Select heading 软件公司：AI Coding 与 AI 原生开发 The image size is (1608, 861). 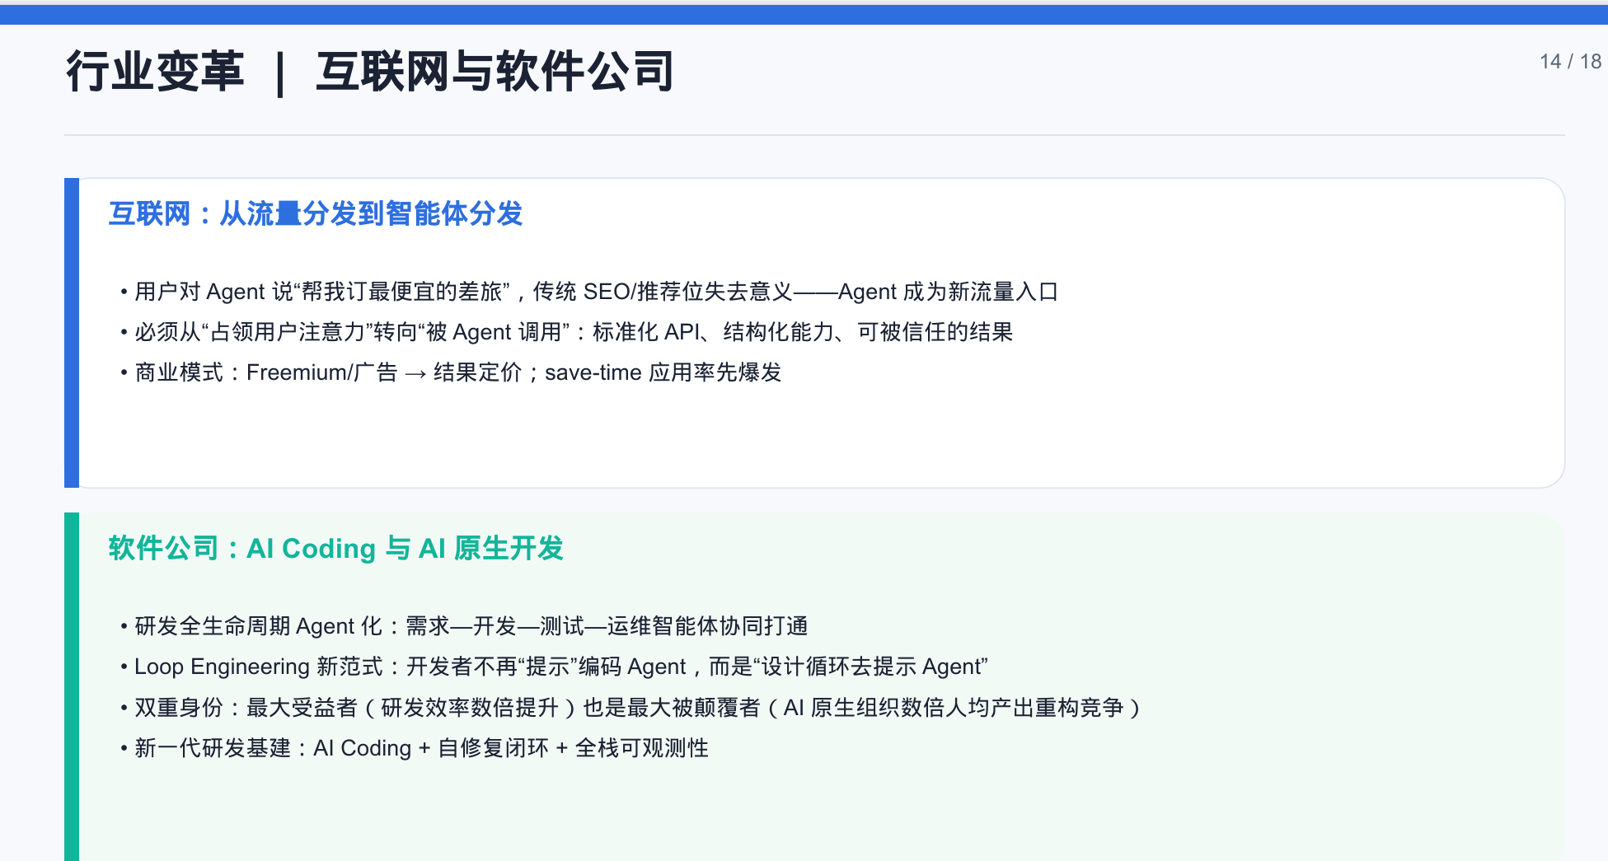335,549
